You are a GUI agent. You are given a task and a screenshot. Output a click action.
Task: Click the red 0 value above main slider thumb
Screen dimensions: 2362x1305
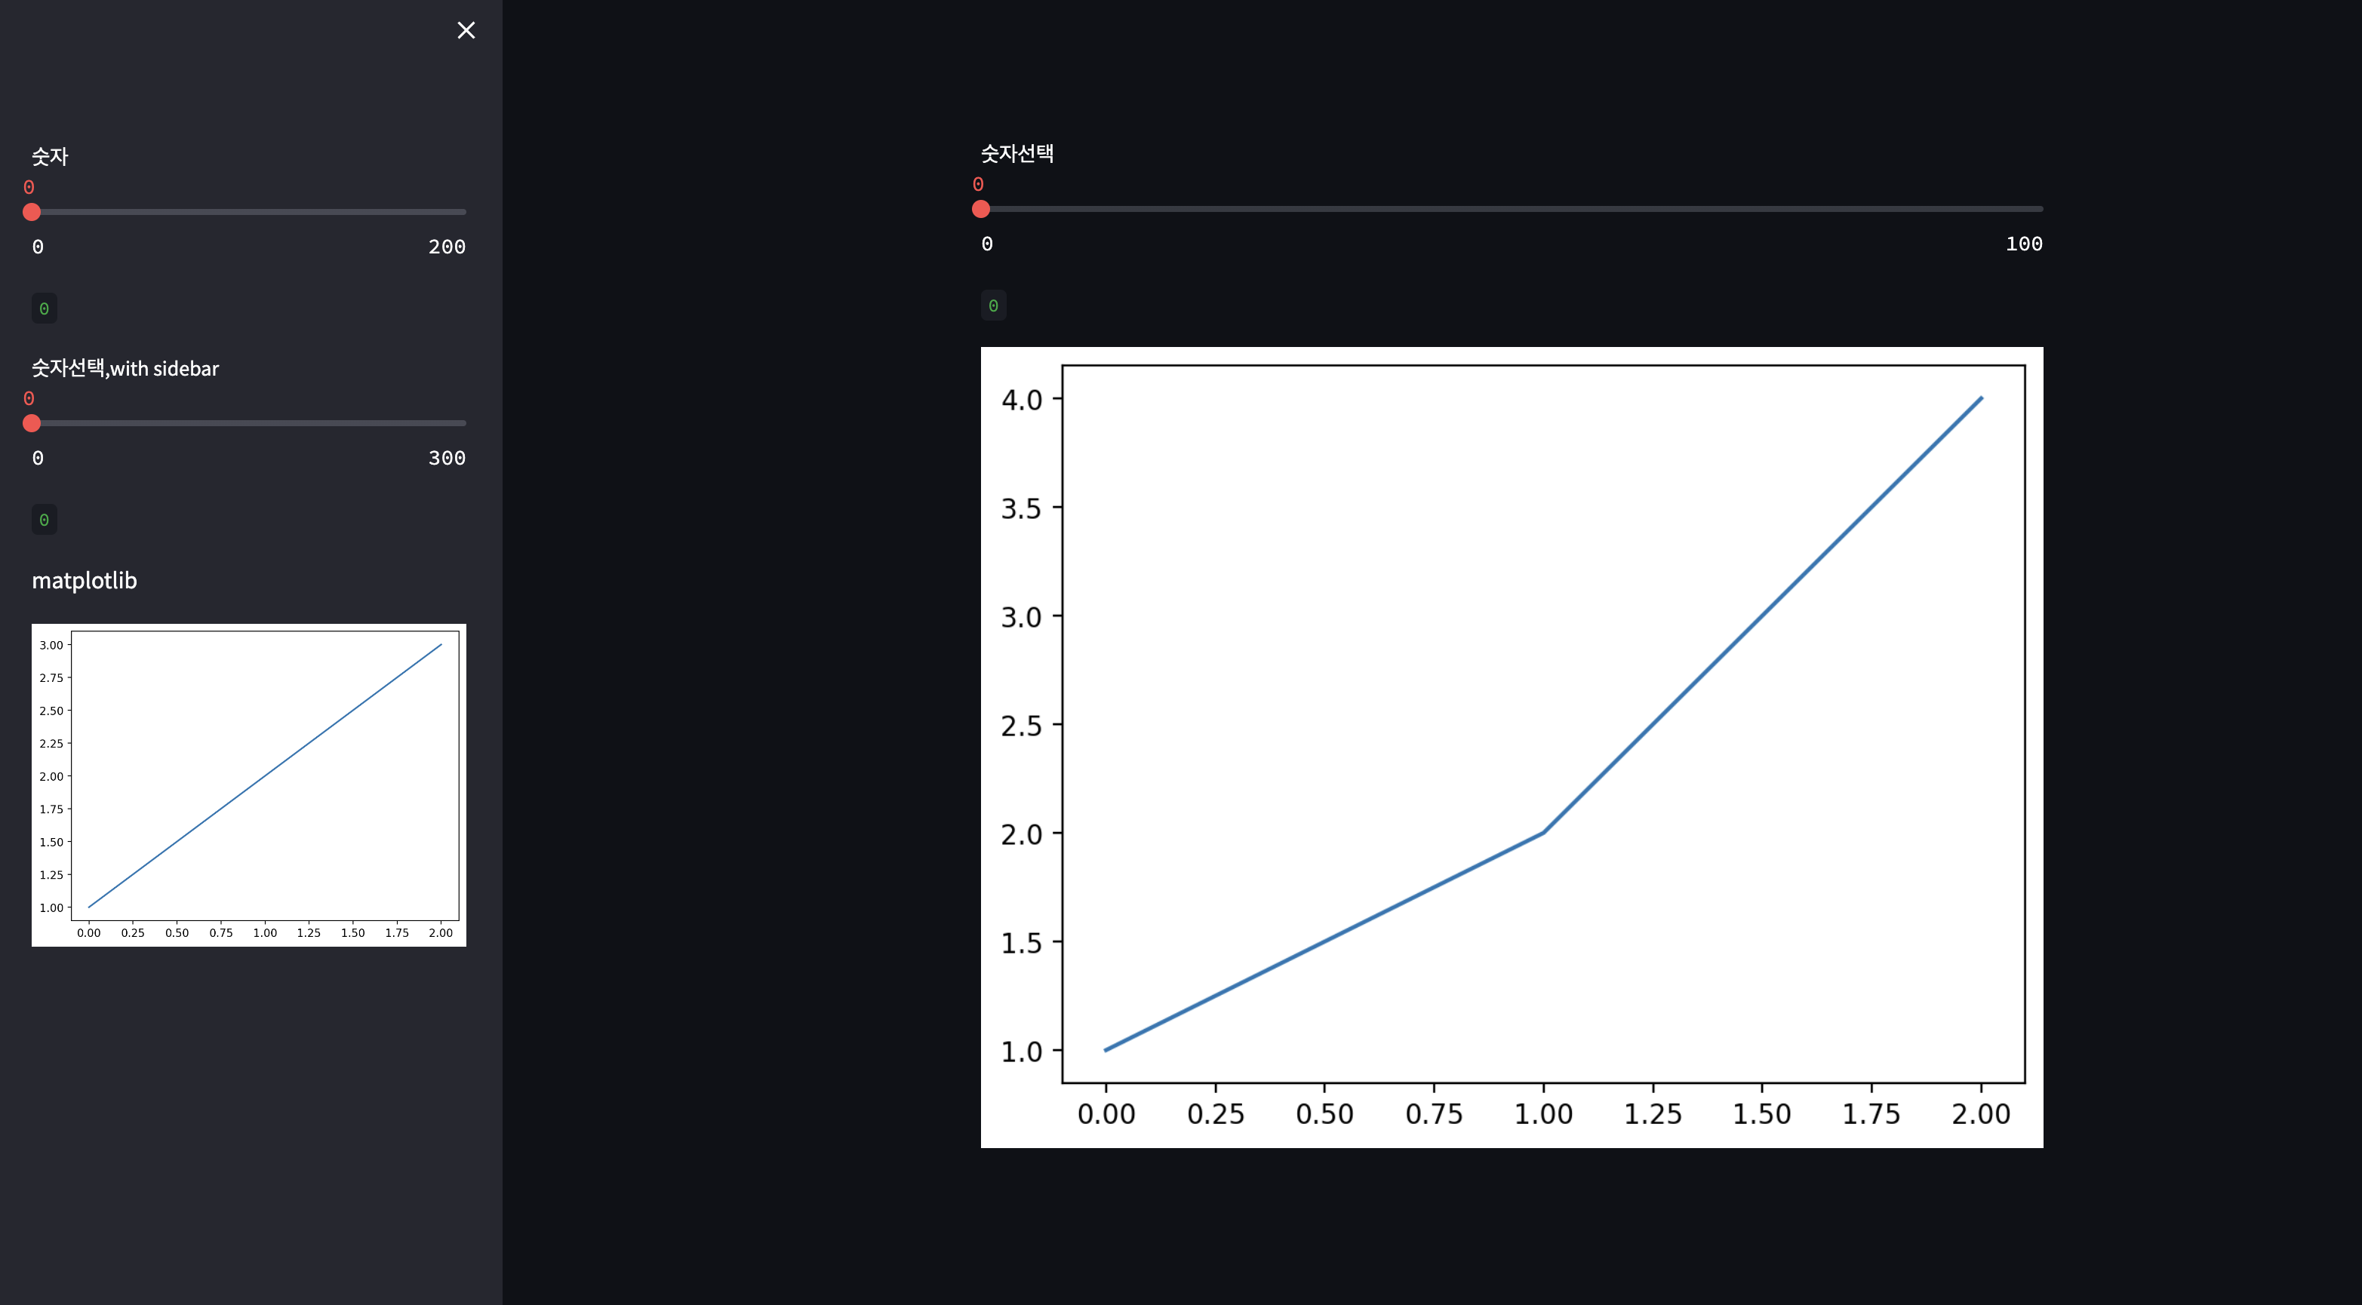tap(978, 184)
